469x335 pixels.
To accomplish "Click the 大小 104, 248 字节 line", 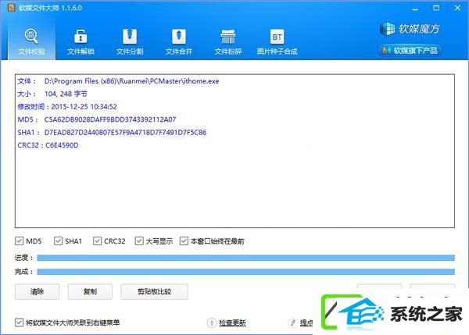I will click(x=52, y=94).
